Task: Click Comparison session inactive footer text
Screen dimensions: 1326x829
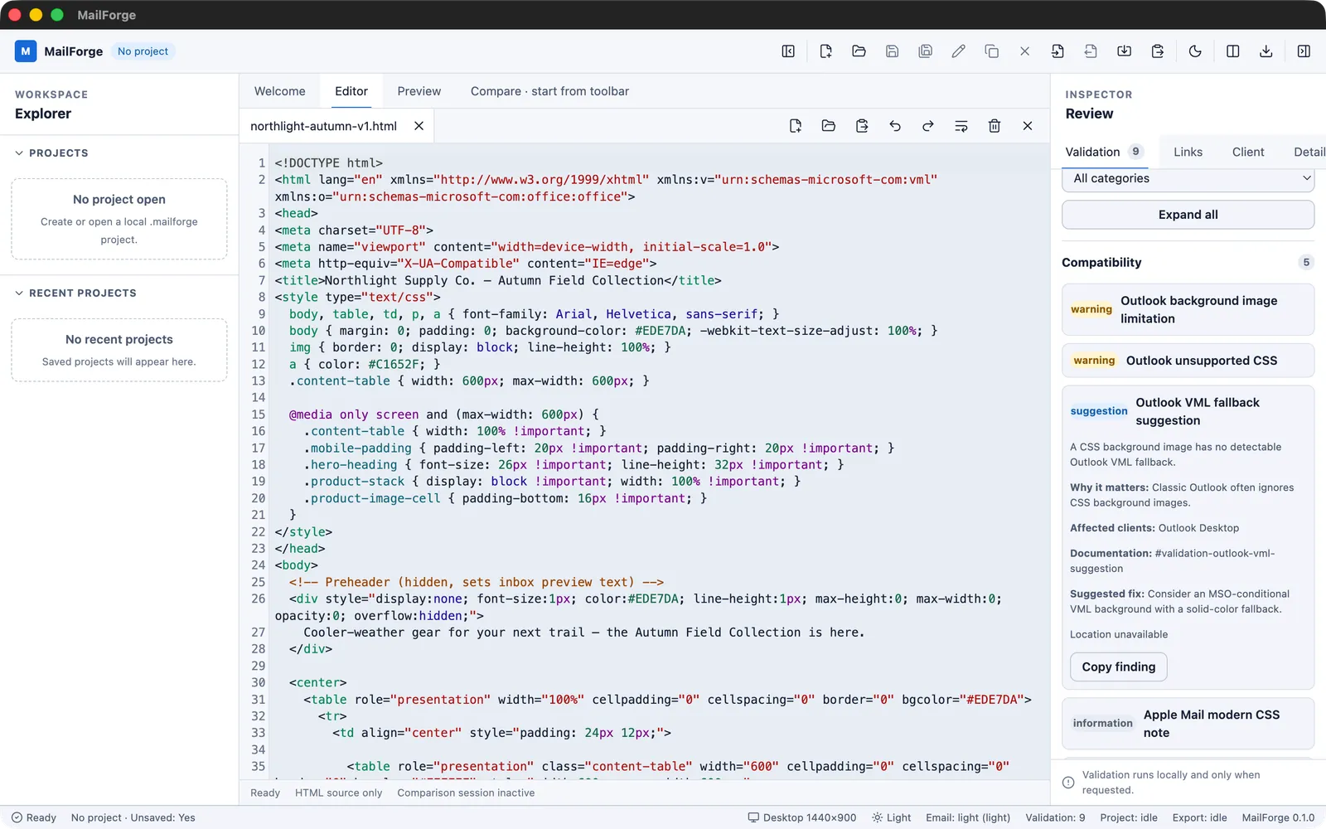Action: pos(466,793)
